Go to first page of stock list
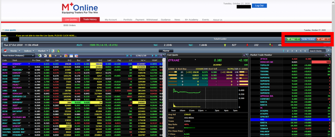This screenshot has height=137, width=335. [128, 56]
